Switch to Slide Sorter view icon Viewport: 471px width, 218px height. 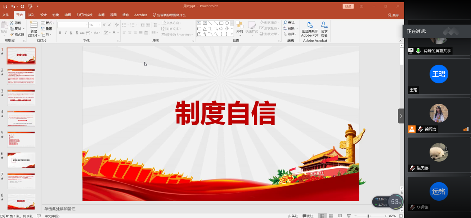pos(331,216)
